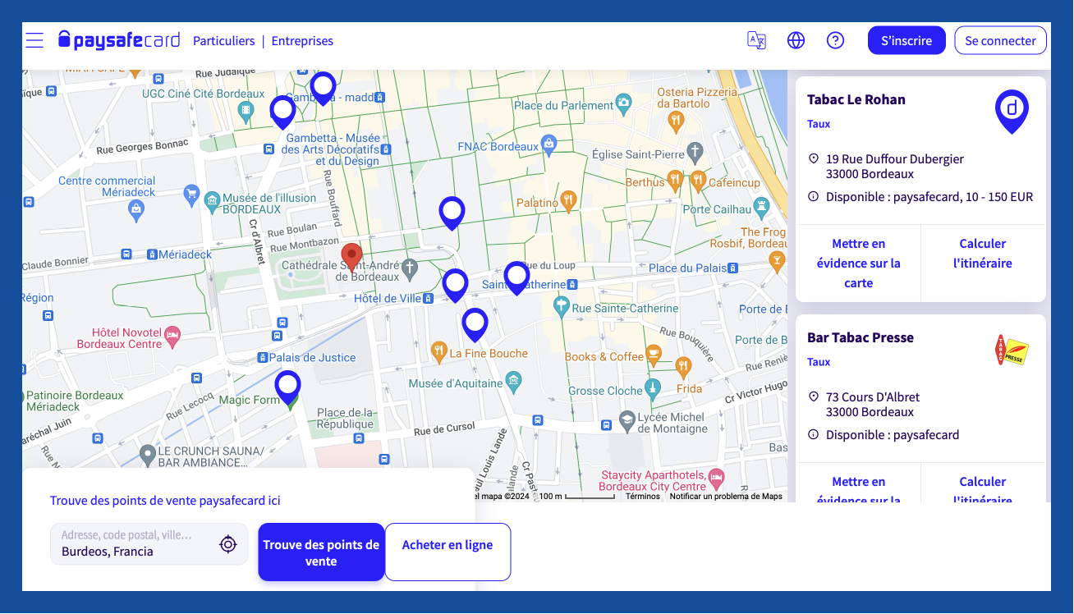
Task: Click the Place du Parlement camera icon
Action: point(624,103)
